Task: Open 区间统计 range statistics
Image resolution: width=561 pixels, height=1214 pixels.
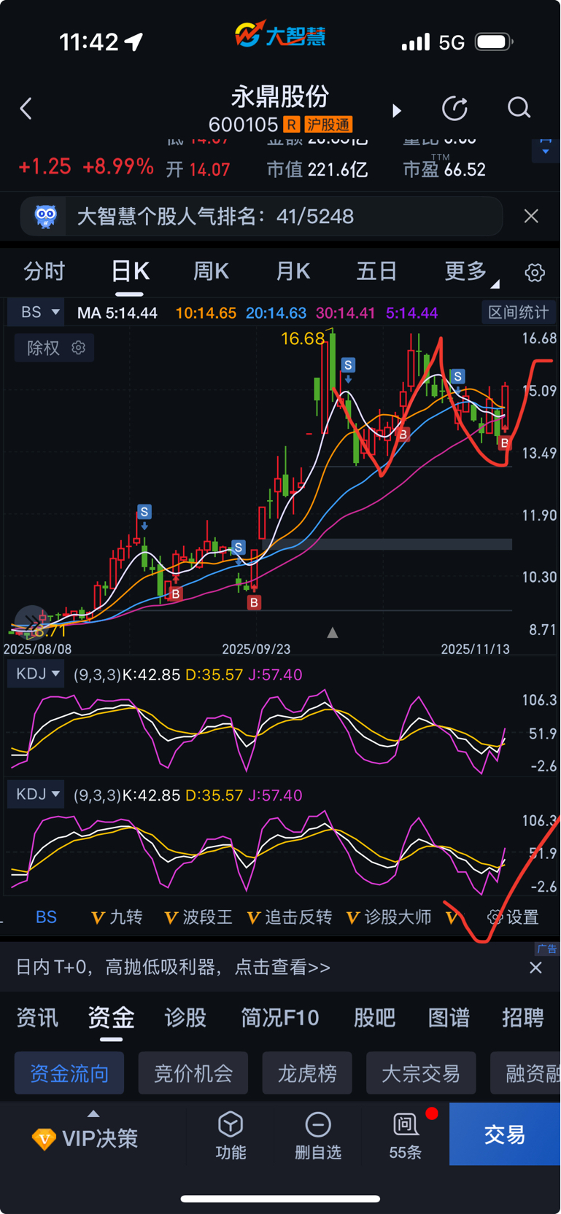Action: click(518, 313)
